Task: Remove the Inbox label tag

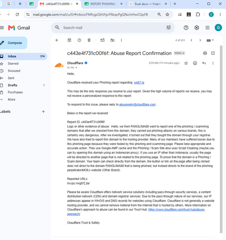Action: [x=183, y=53]
